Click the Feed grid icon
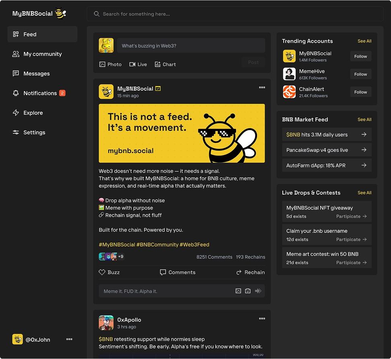 (16, 34)
